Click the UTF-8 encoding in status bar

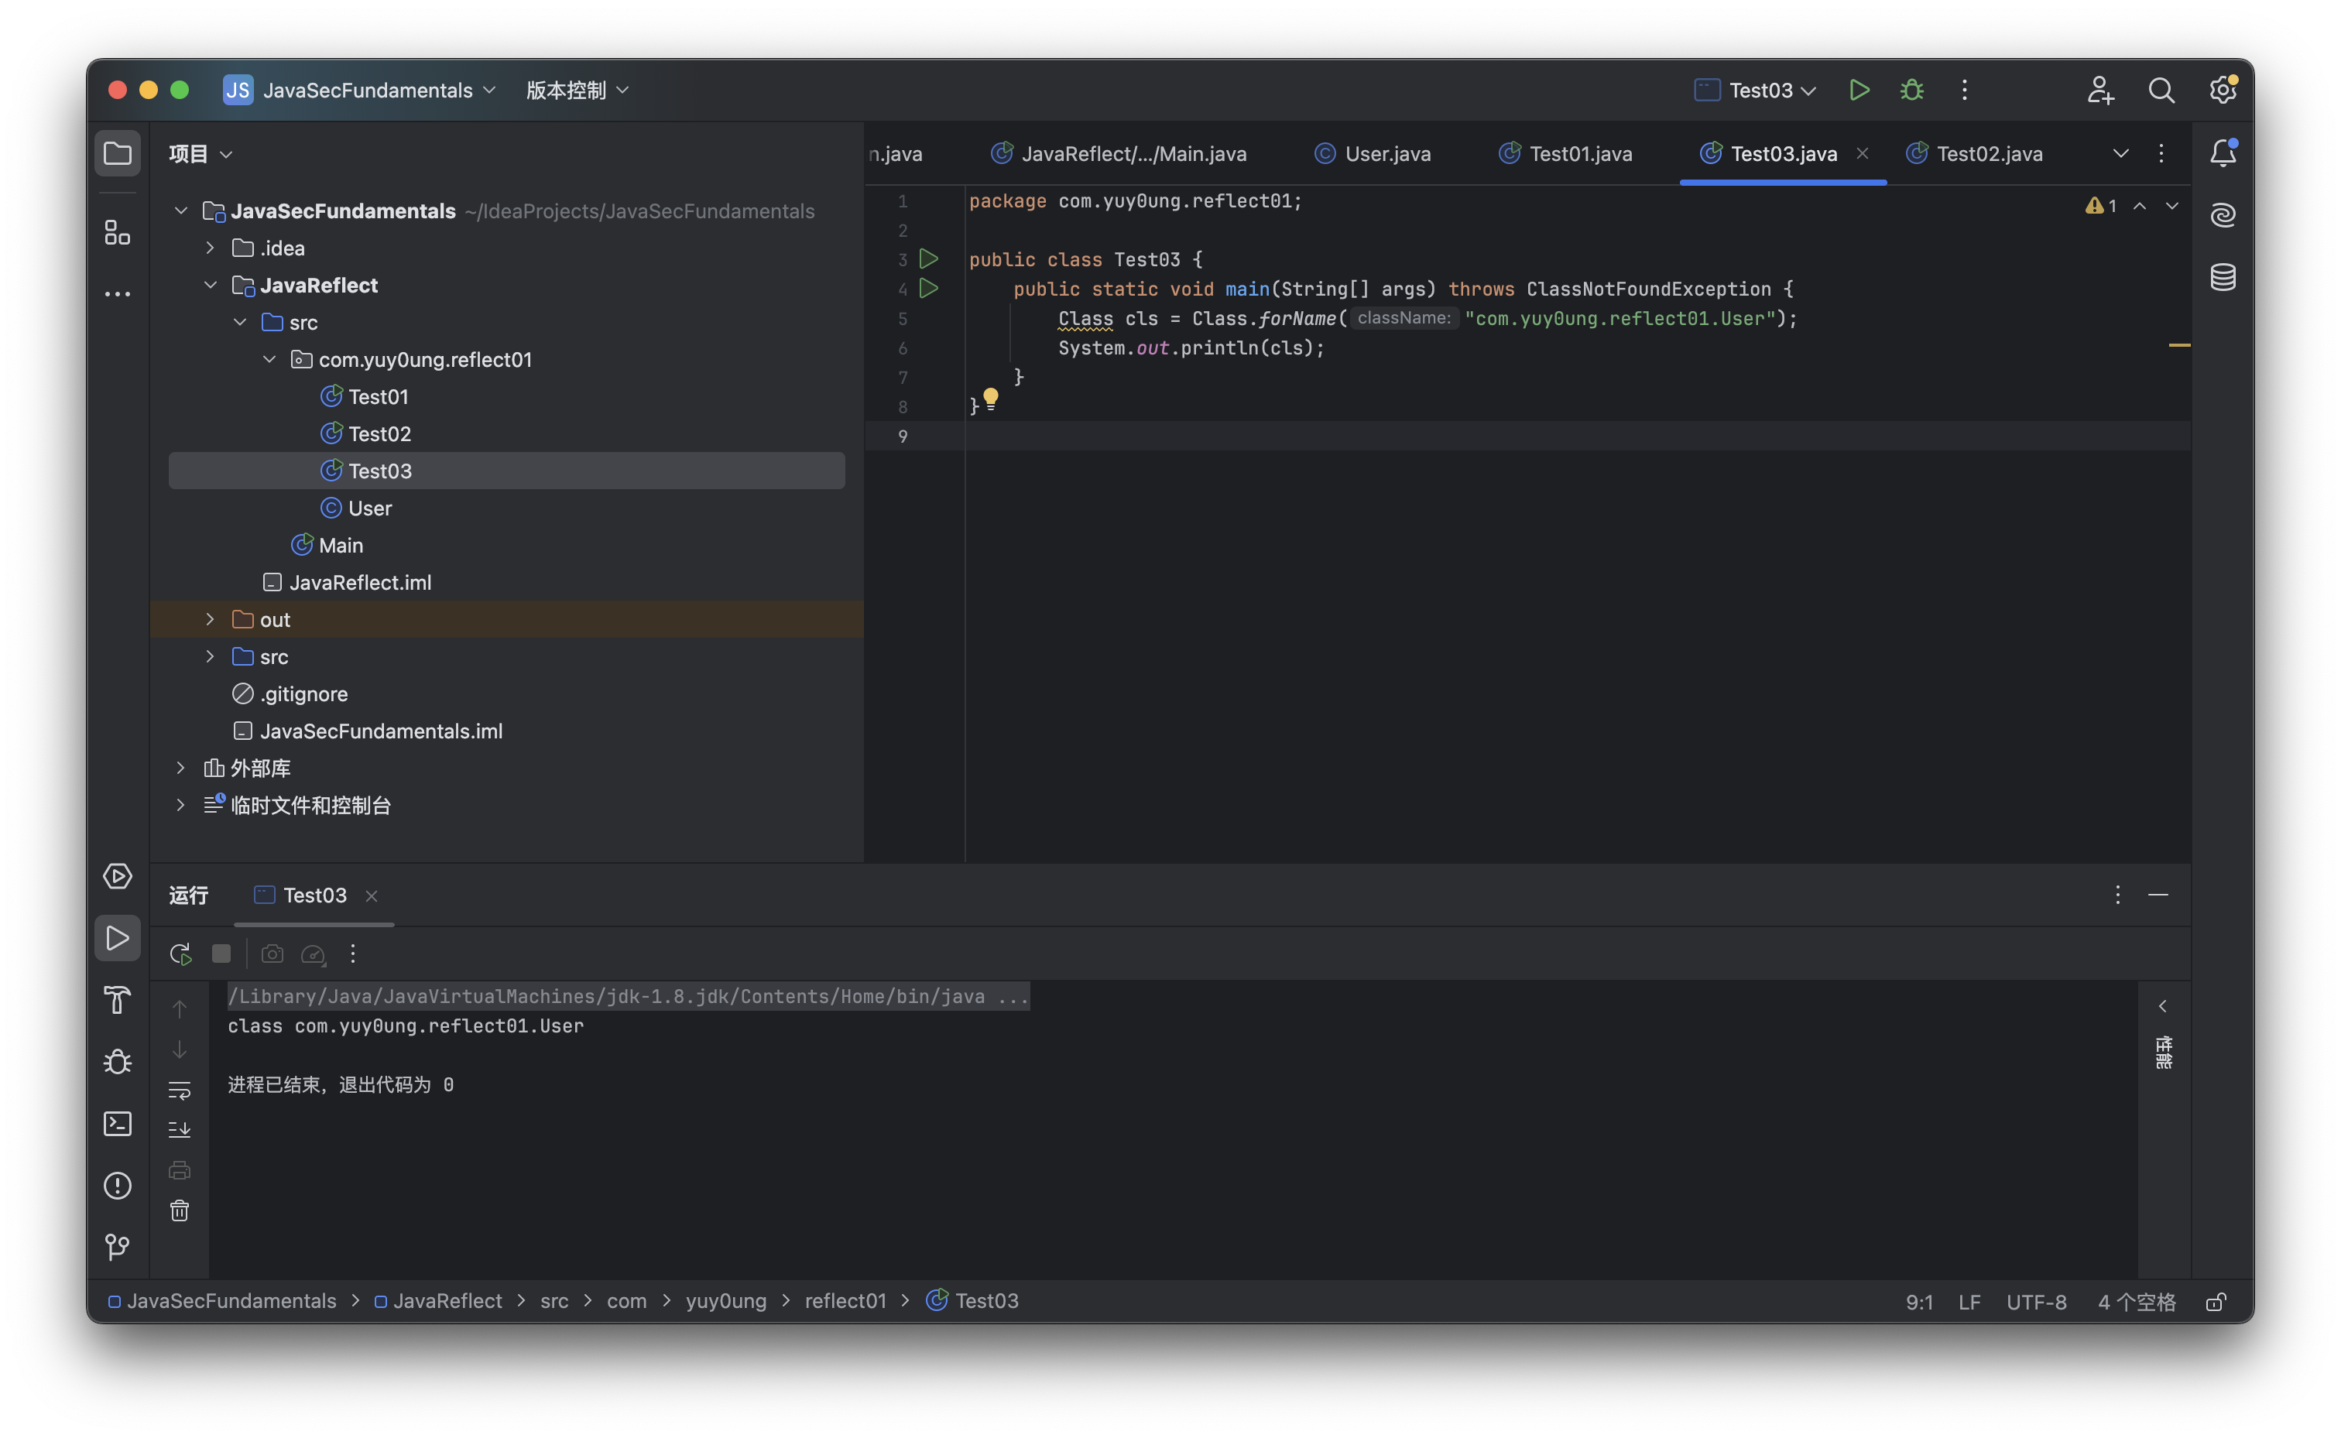2036,1302
